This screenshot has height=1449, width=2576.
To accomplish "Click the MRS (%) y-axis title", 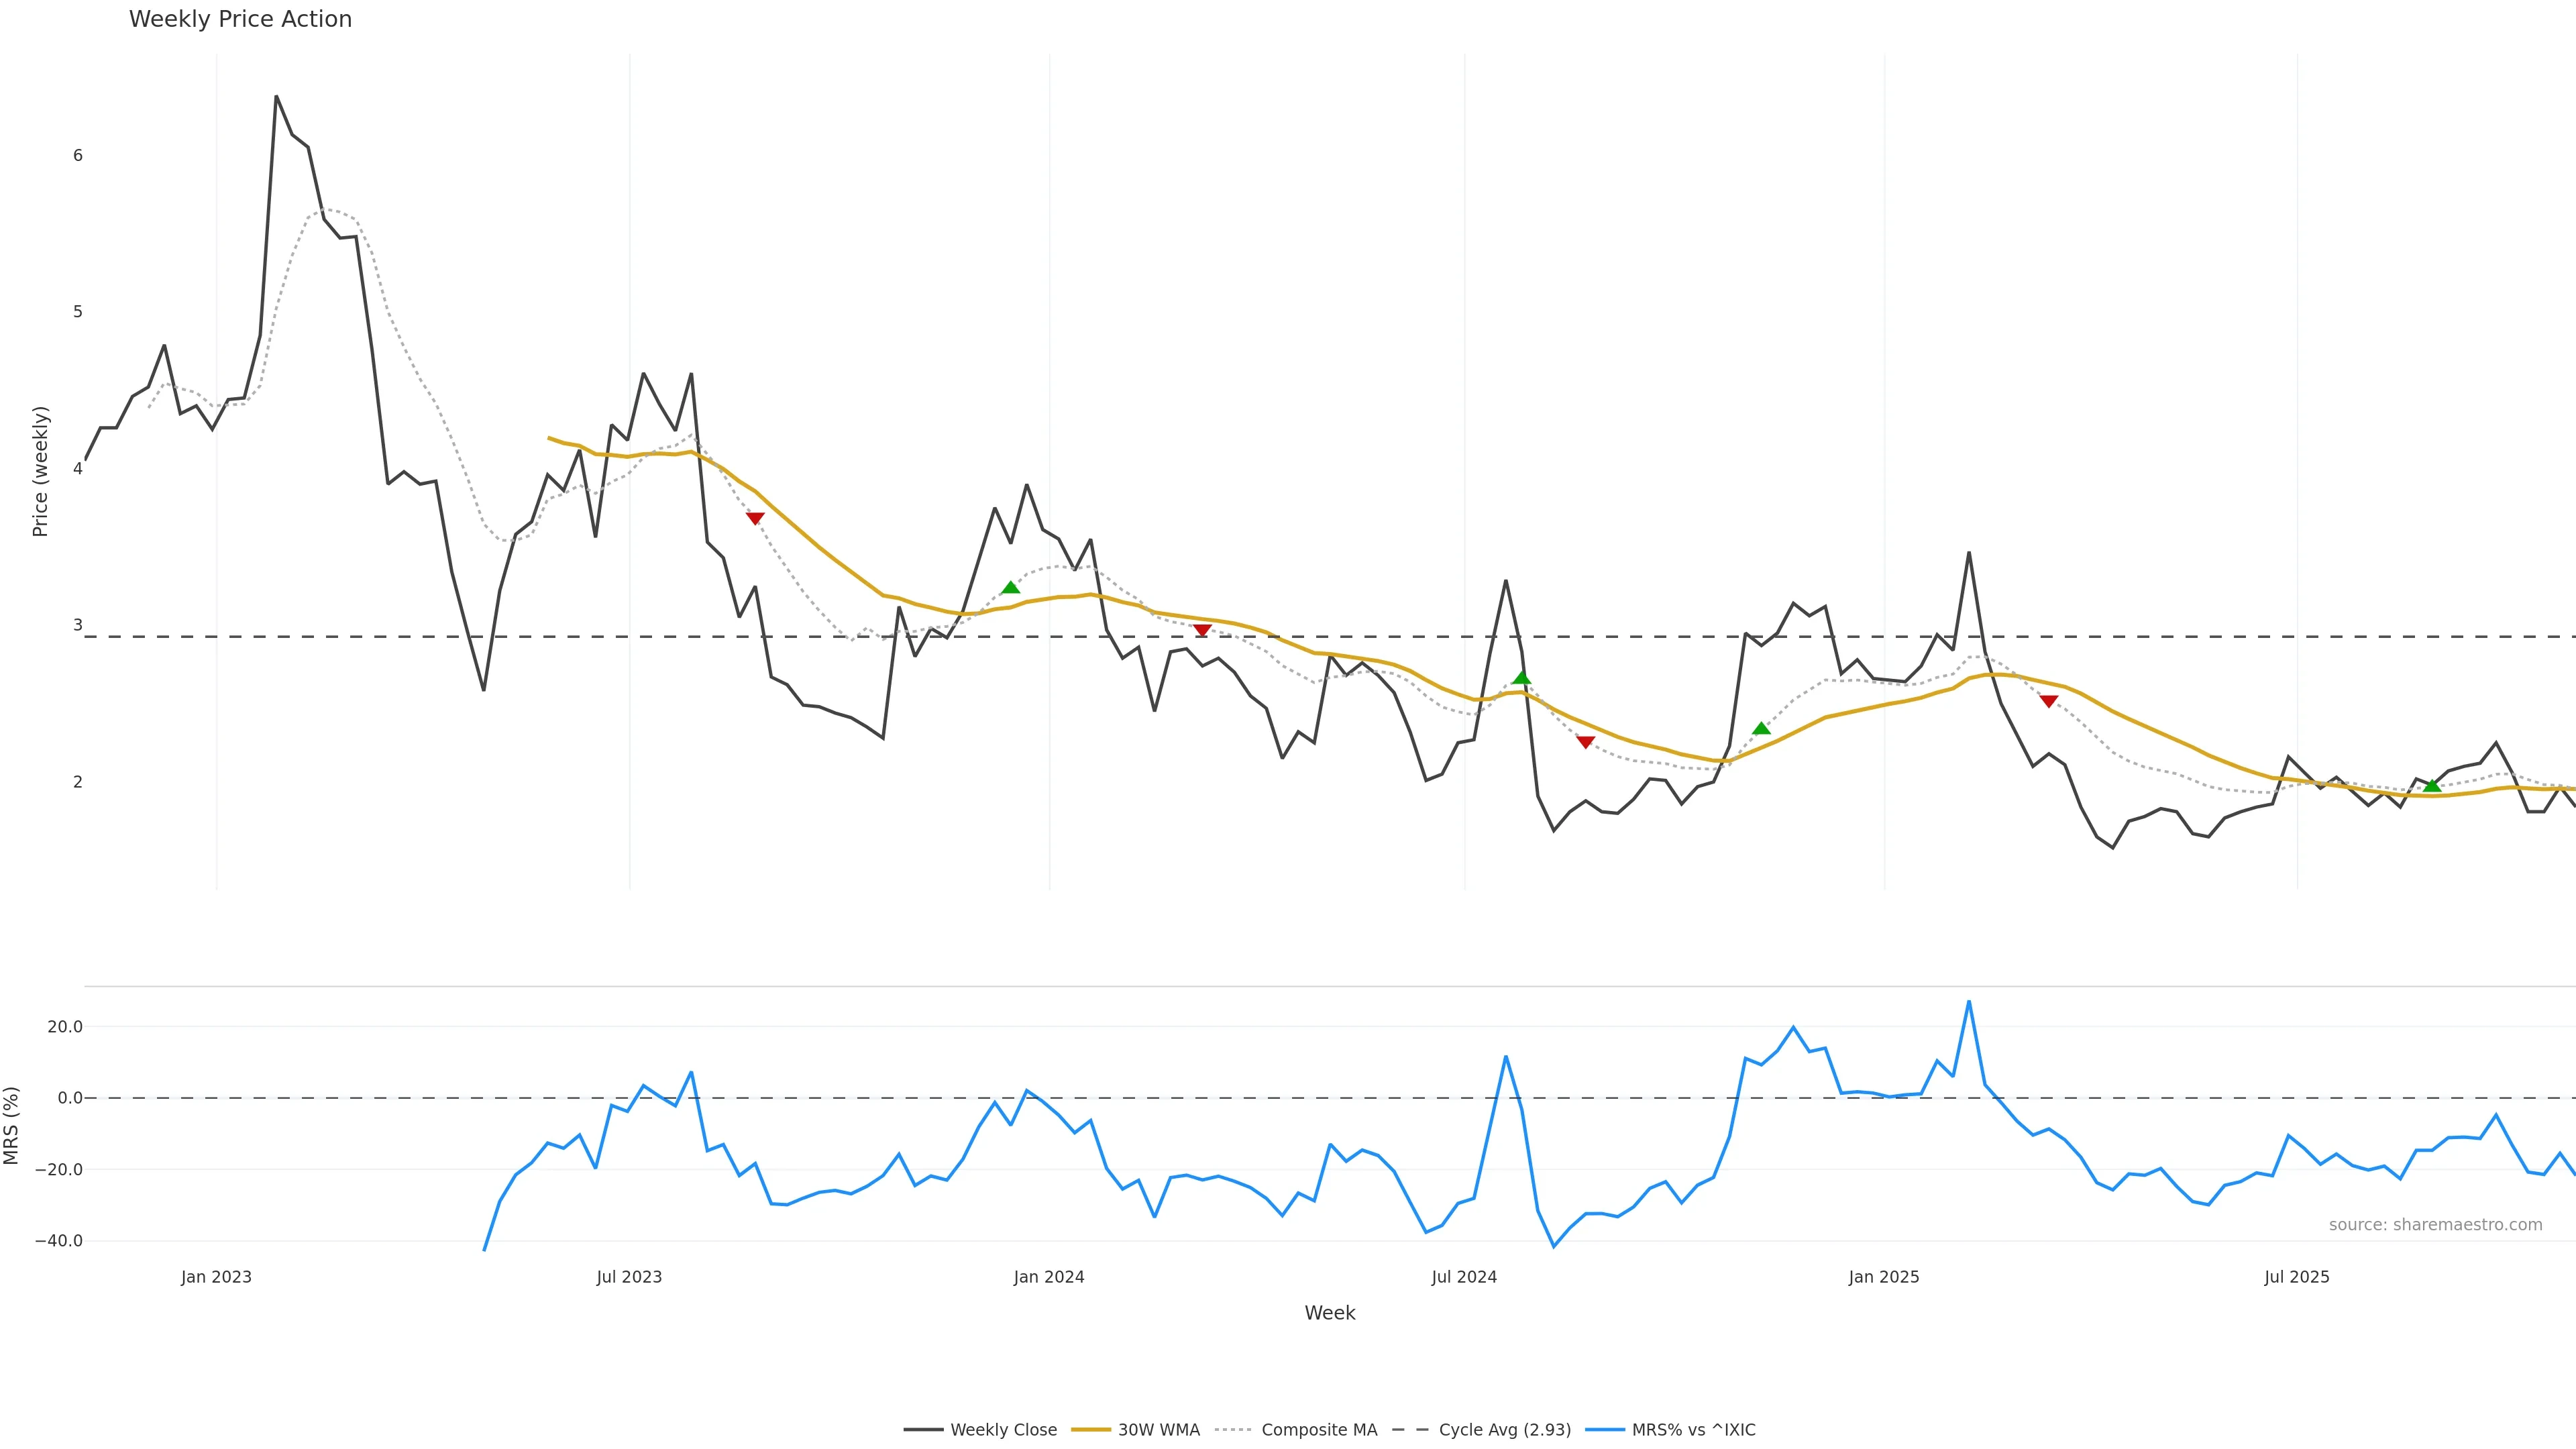I will pyautogui.click(x=11, y=1126).
